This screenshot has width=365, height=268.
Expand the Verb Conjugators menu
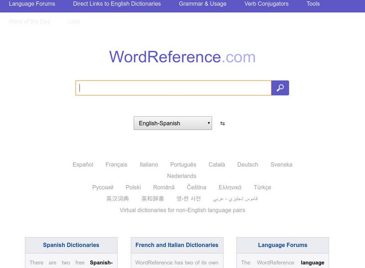coord(266,4)
